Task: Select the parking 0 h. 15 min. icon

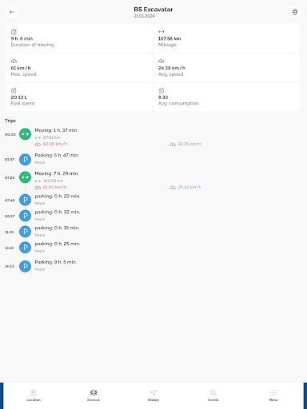Action: 25,232
